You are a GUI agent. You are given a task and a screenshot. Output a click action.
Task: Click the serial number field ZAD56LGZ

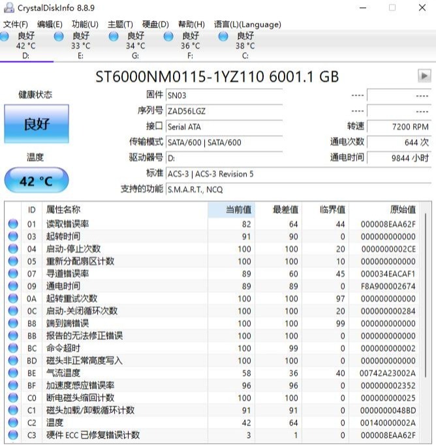point(225,111)
